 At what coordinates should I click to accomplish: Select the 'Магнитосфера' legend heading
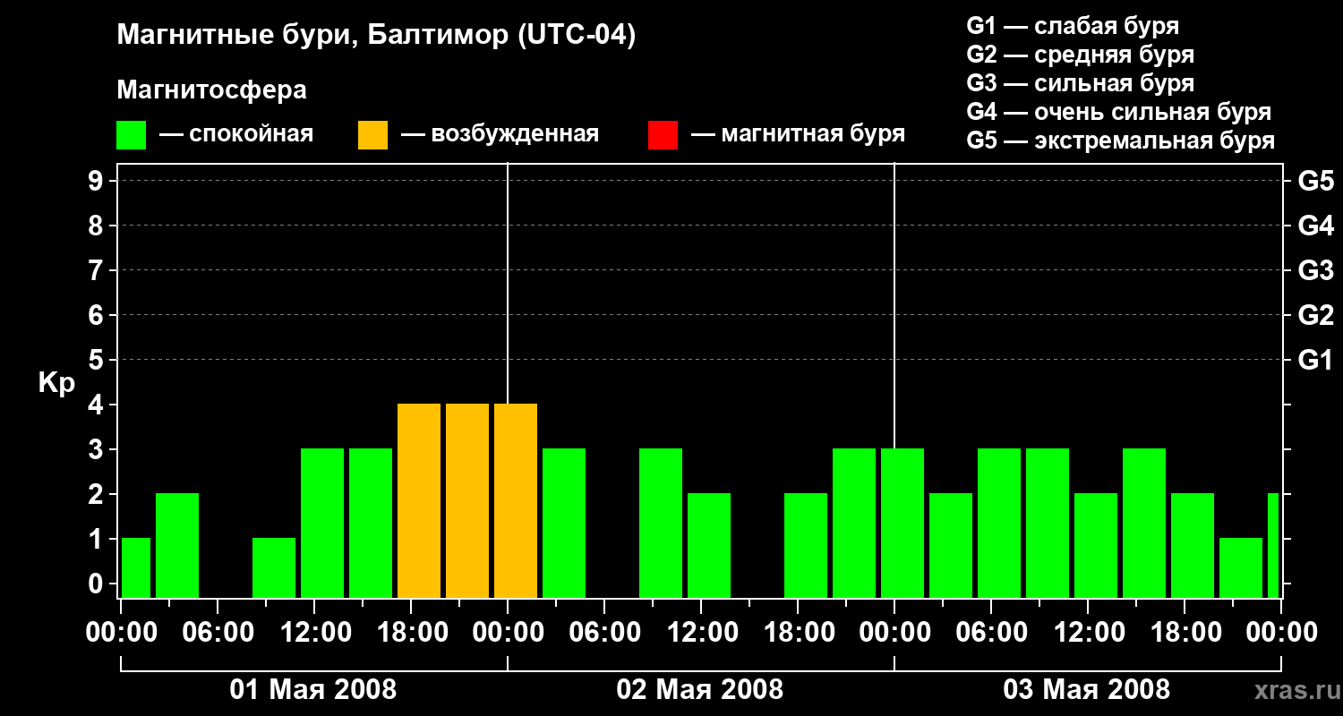(x=211, y=90)
